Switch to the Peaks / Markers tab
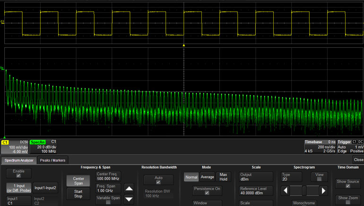The image size is (364, 206). [x=52, y=160]
